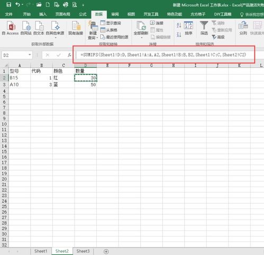
Task: Expand the New Query dropdown
Action: [x=97, y=38]
